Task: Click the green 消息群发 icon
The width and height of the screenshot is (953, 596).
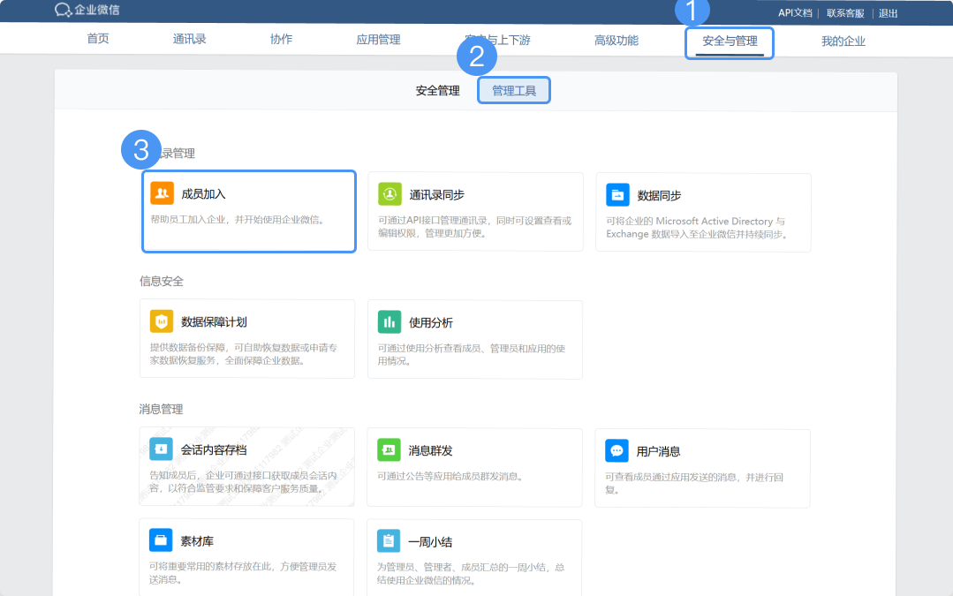Action: coord(390,449)
